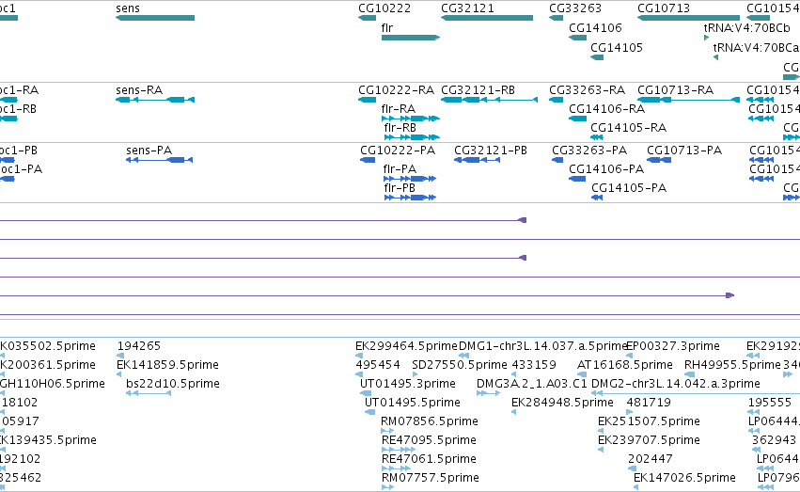This screenshot has height=492, width=800.
Task: Click the tRNA:V4:70BCb label
Action: click(x=747, y=28)
